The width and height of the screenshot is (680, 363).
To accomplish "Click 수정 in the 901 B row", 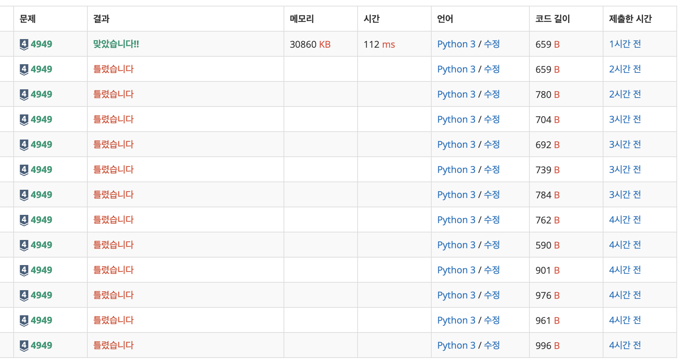I will click(492, 270).
